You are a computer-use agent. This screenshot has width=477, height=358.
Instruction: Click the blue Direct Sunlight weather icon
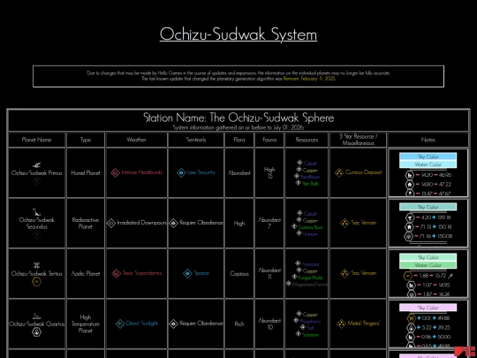pyautogui.click(x=120, y=324)
